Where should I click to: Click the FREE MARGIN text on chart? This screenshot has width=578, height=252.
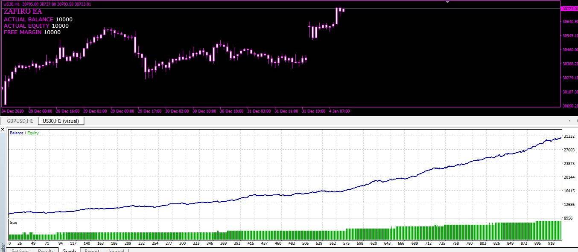[23, 32]
